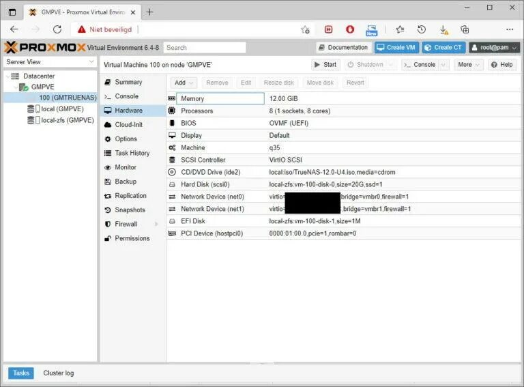The width and height of the screenshot is (524, 387).
Task: Click the browser back arrow
Action: [14, 29]
